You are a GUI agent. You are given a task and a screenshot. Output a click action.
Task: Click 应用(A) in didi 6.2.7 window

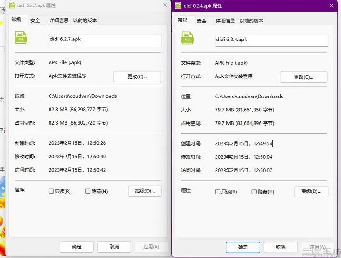[151, 247]
